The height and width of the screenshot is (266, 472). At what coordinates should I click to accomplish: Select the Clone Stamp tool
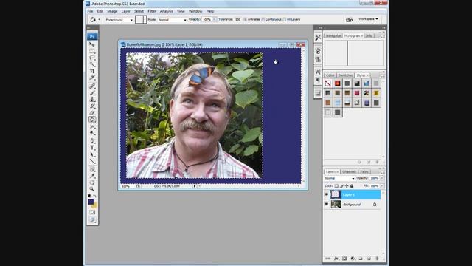[92, 100]
